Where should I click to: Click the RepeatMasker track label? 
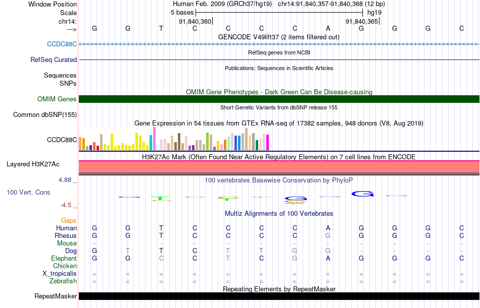[56, 296]
